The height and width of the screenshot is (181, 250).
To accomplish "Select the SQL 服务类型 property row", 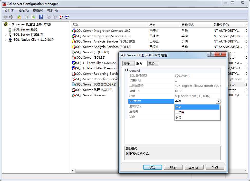I will point(175,76).
